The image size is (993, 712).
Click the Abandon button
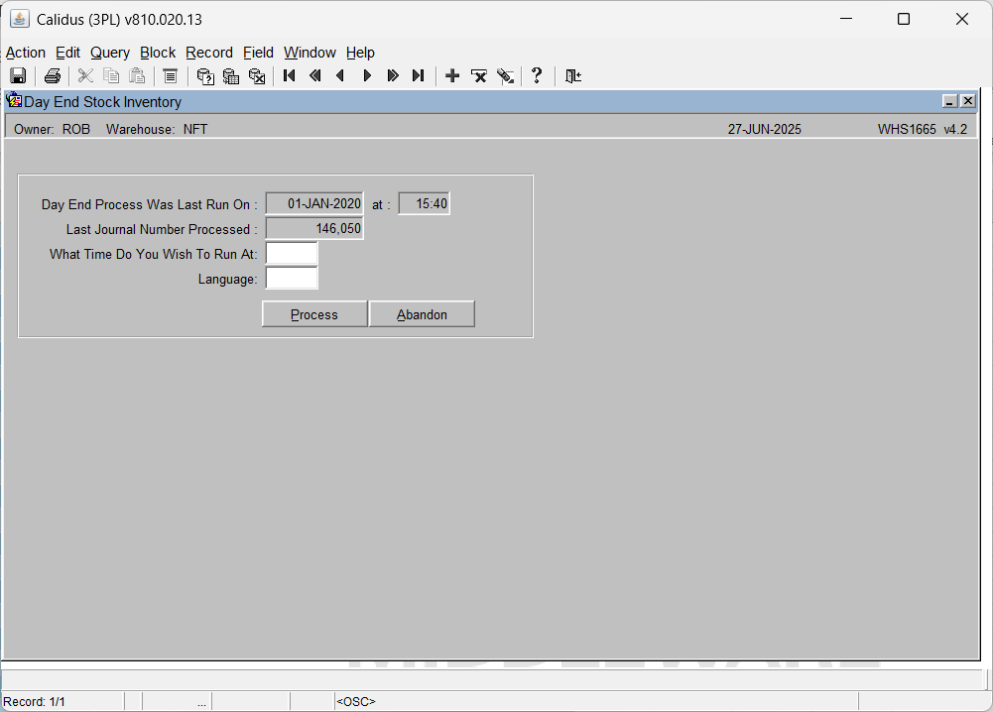422,314
